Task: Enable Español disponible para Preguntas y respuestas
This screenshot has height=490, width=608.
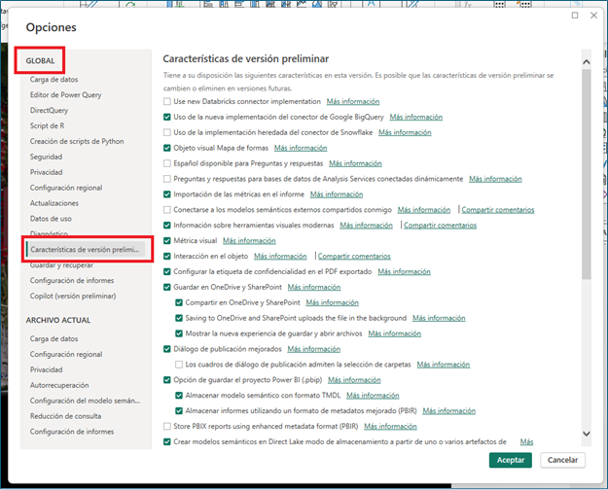Action: tap(167, 163)
